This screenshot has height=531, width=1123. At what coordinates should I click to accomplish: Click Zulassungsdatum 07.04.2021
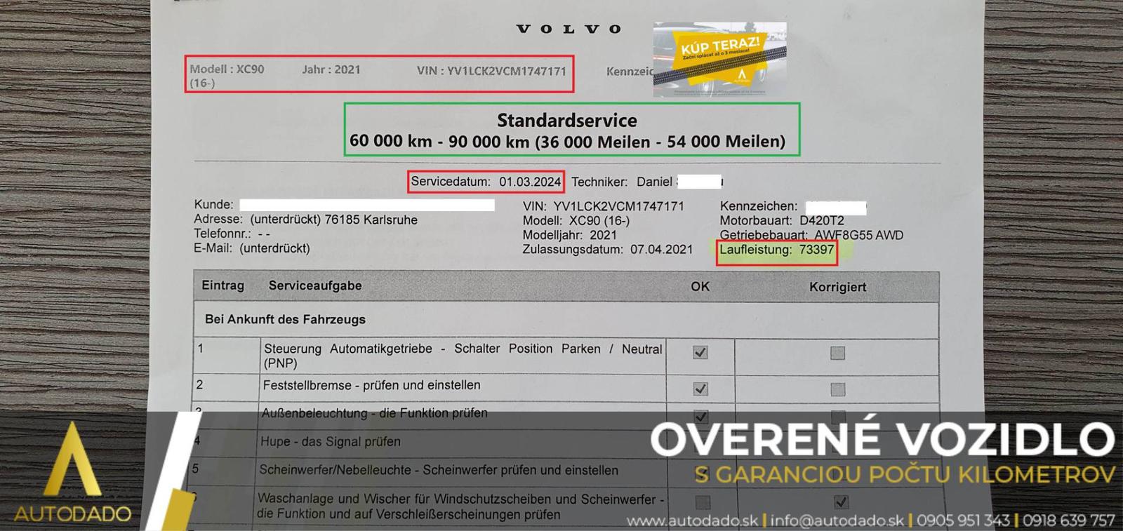(607, 249)
